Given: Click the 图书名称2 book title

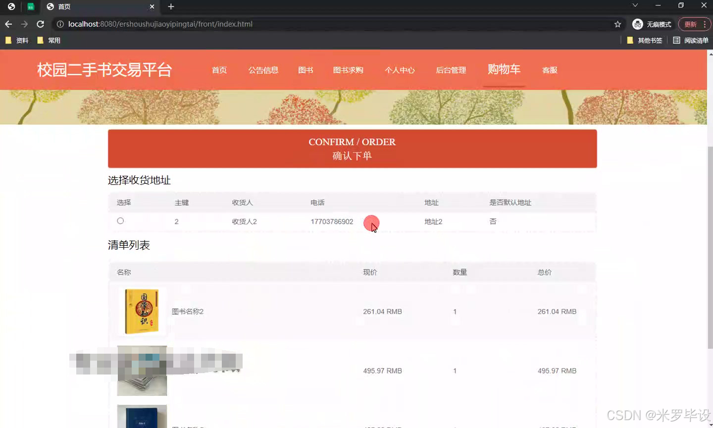Looking at the screenshot, I should pos(188,312).
